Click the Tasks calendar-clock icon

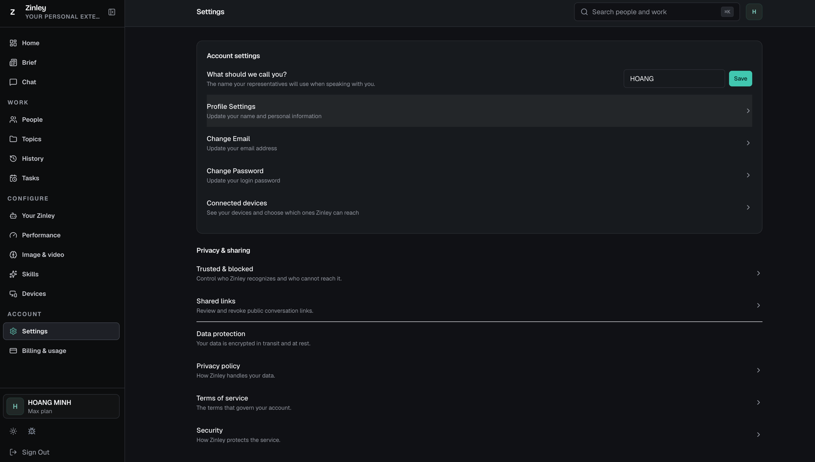pyautogui.click(x=13, y=178)
